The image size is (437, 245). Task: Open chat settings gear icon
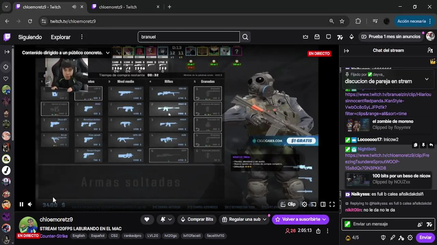(410, 238)
